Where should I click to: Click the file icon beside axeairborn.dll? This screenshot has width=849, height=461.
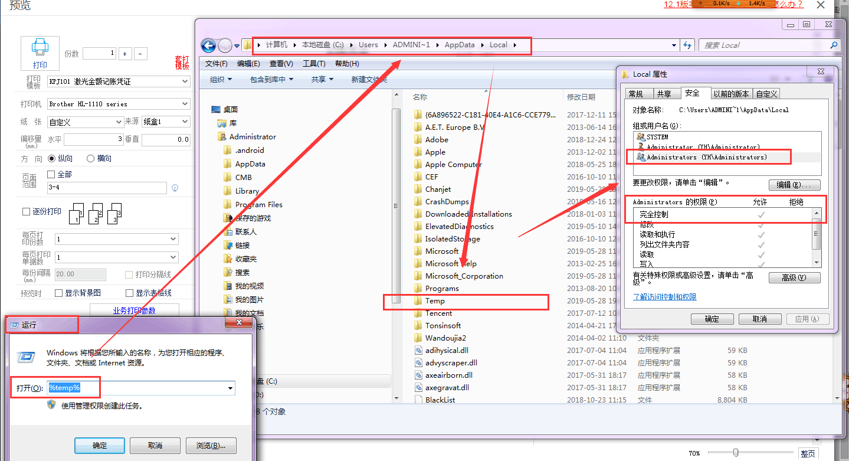[418, 375]
